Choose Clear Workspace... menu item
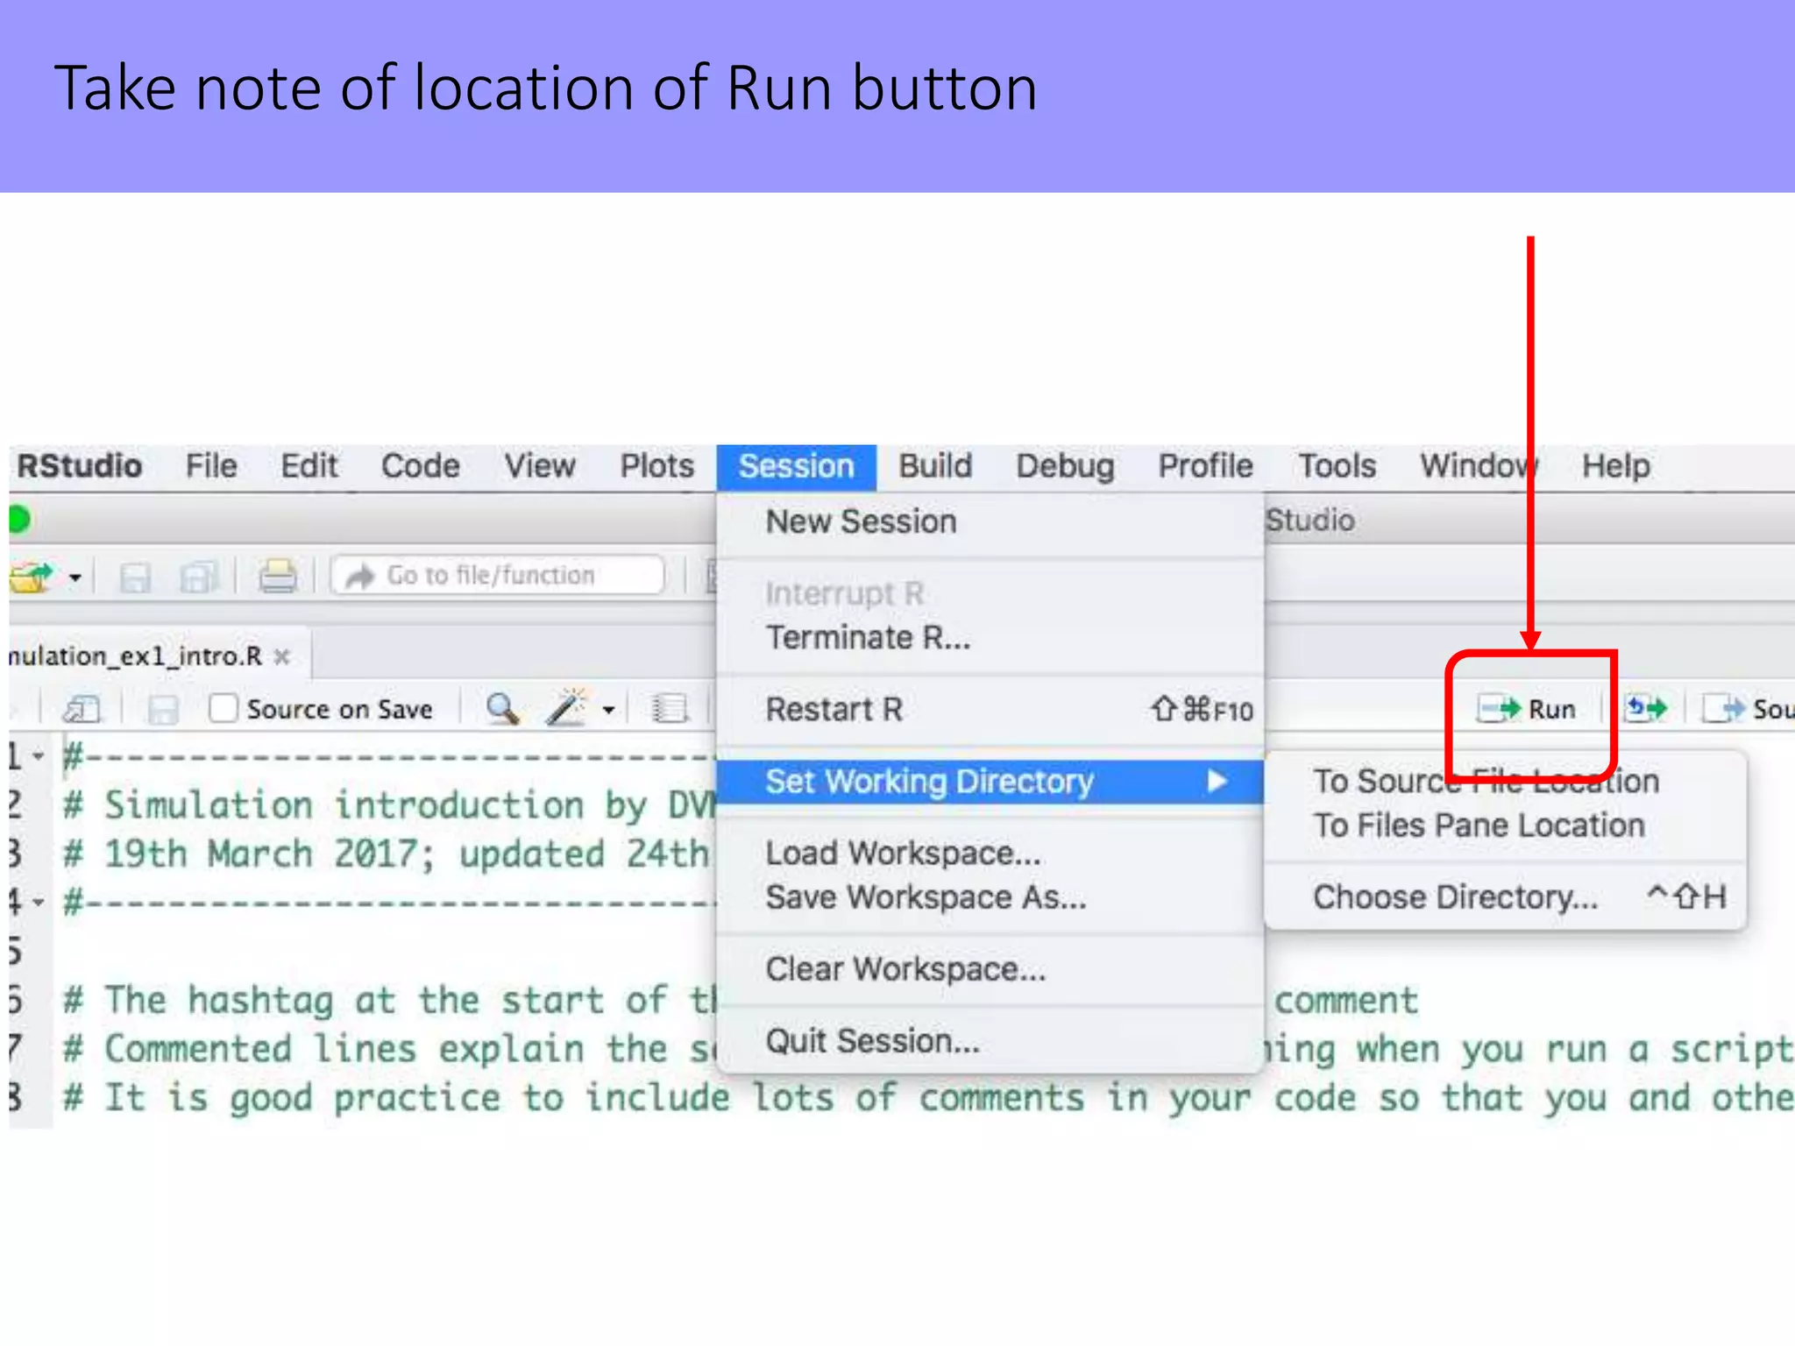1795x1346 pixels. (x=990, y=969)
